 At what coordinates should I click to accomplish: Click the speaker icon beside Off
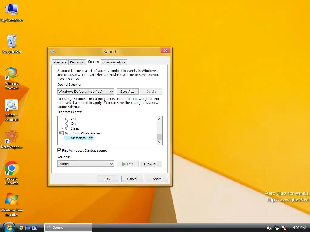(x=67, y=119)
